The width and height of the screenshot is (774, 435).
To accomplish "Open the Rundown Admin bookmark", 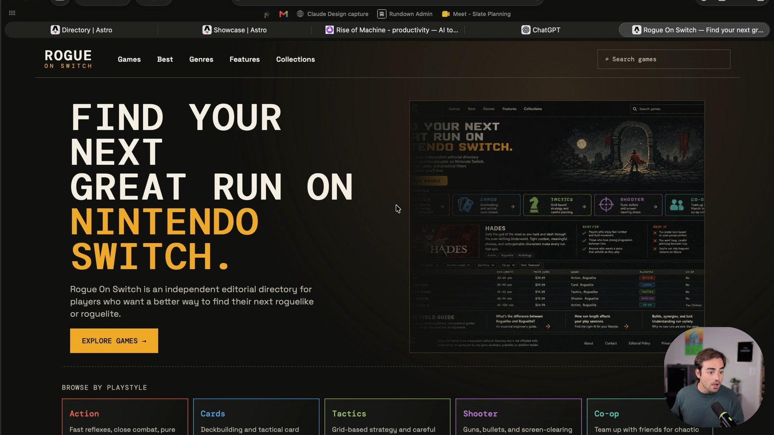I will 405,14.
